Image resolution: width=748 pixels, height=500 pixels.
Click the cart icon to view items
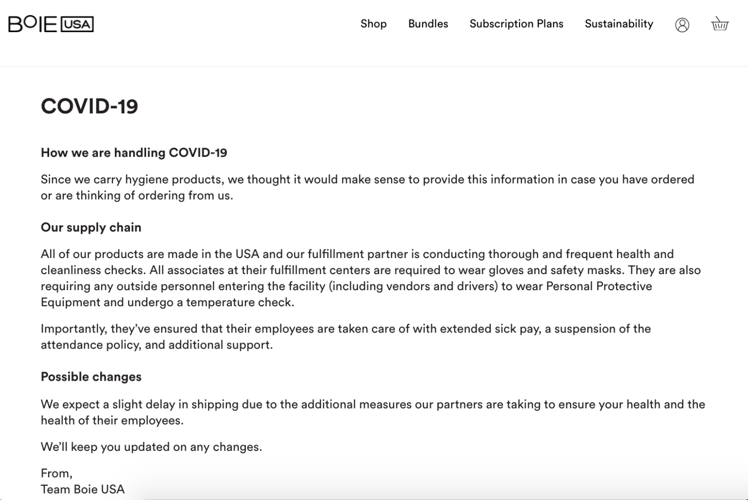[720, 24]
